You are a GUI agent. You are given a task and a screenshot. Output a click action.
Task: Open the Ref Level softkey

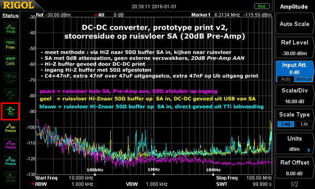pyautogui.click(x=295, y=48)
